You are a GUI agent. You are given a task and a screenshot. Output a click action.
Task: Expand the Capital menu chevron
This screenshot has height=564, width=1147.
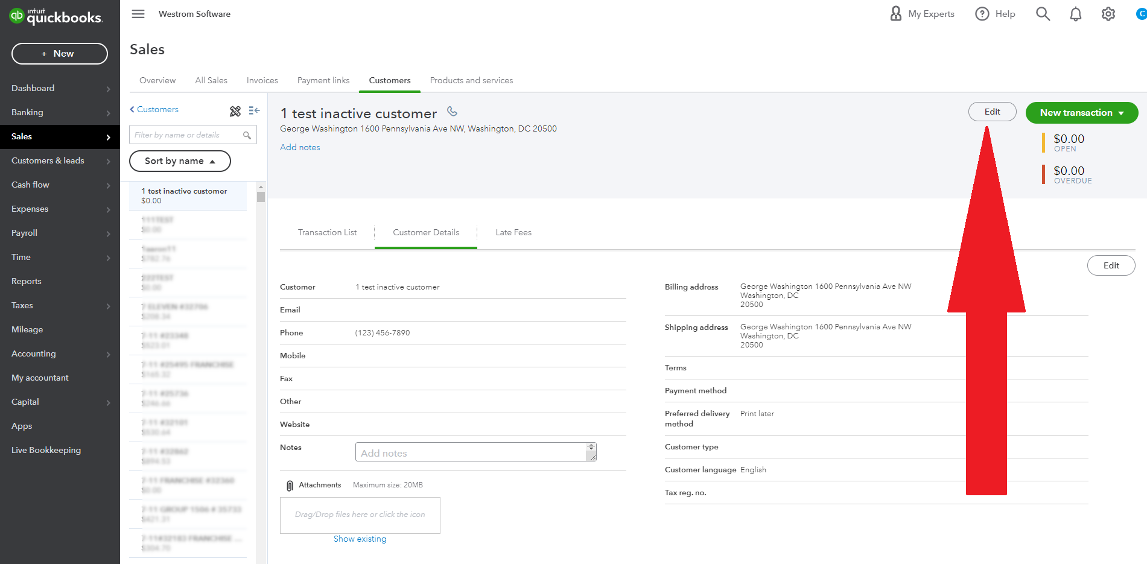coord(109,402)
